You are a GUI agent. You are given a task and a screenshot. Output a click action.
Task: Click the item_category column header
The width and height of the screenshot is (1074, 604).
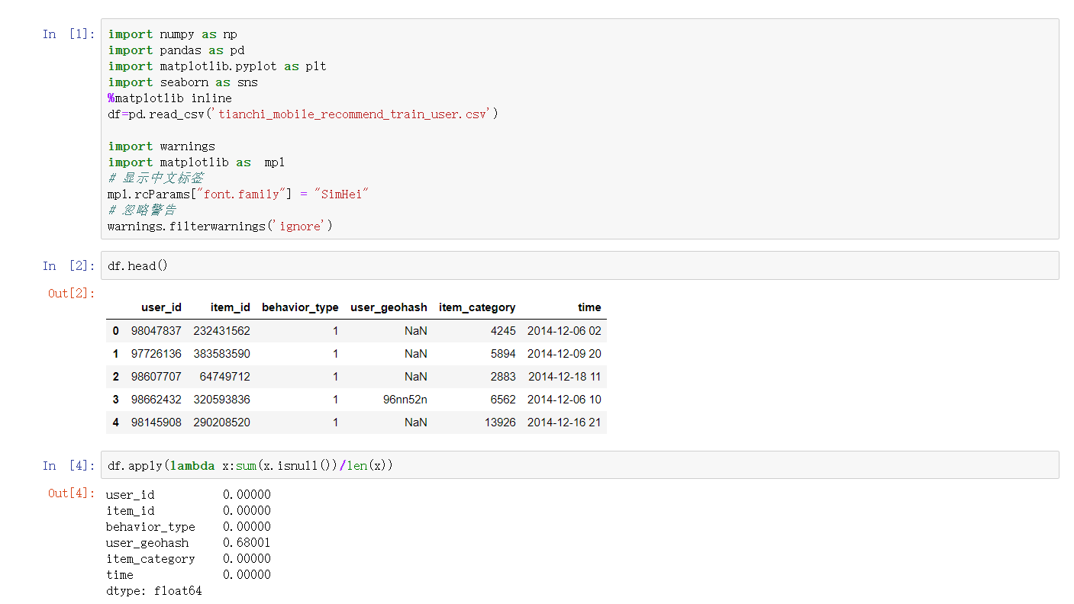click(x=477, y=307)
